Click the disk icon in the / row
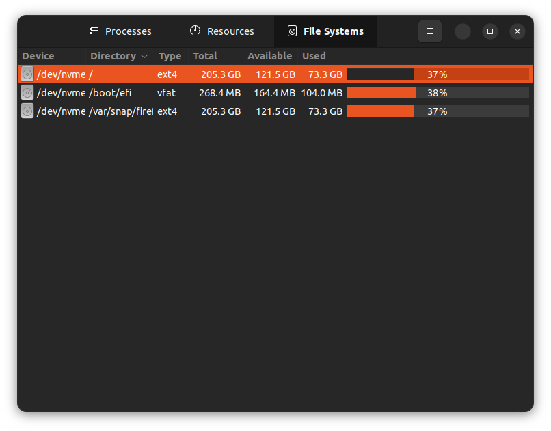The height and width of the screenshot is (431, 551). coord(27,74)
